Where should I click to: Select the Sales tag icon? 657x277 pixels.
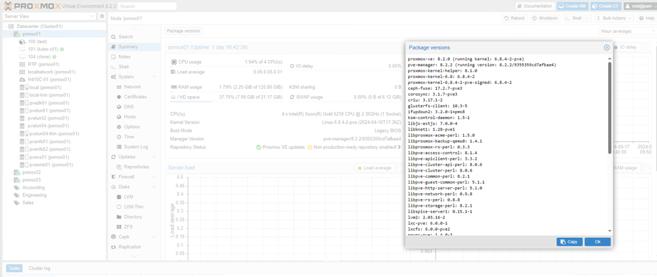[x=17, y=203]
